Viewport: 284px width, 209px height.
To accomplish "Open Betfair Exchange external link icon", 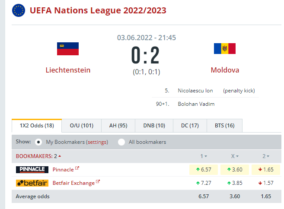I will coord(98,181).
